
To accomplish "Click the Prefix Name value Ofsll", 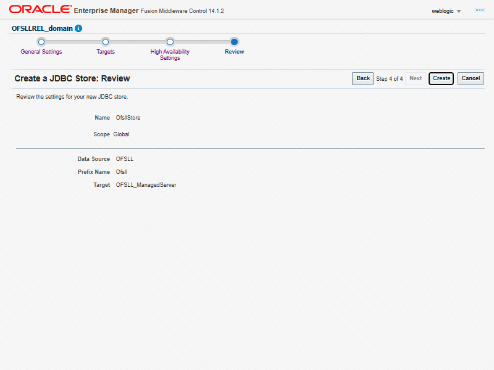I will (121, 172).
